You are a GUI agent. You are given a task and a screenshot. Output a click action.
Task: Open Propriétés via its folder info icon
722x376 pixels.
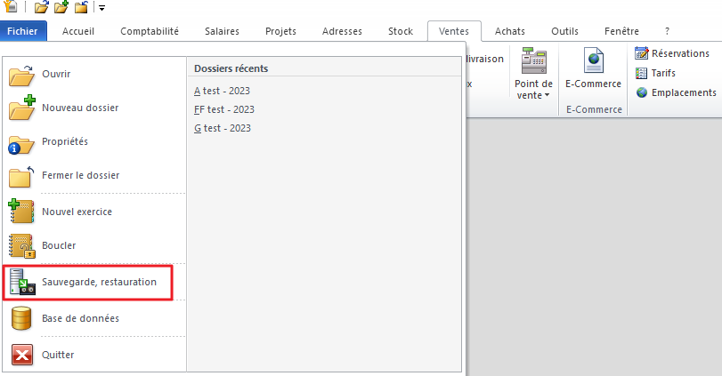(x=21, y=142)
